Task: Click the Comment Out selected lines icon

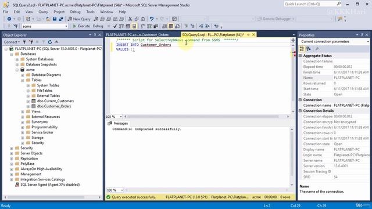Action: pos(186,26)
